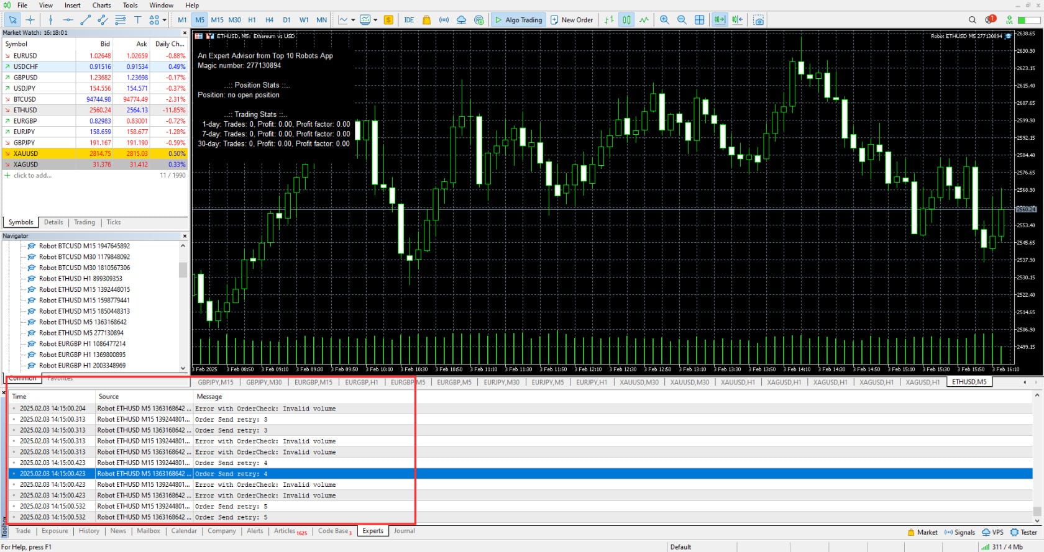Viewport: 1044px width, 552px height.
Task: Toggle chart auto scroll to end
Action: click(x=720, y=20)
